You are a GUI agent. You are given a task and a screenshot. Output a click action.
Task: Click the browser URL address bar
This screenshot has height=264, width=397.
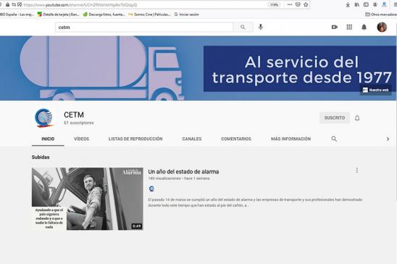pos(144,5)
